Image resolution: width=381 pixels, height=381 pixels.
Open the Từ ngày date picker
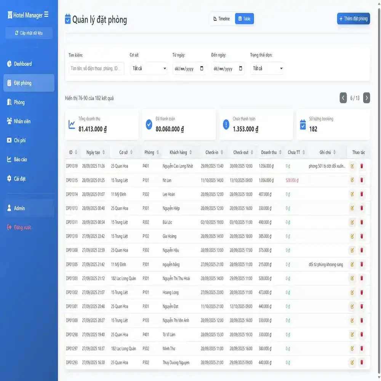click(189, 69)
